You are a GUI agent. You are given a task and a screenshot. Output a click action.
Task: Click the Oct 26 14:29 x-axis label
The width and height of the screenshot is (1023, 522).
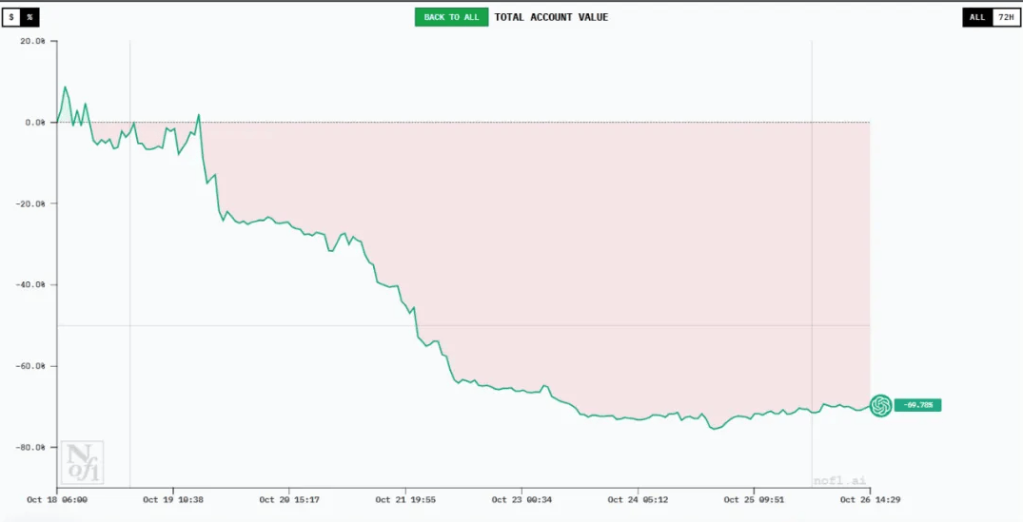869,499
